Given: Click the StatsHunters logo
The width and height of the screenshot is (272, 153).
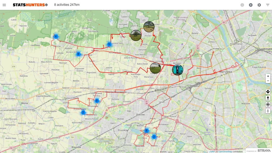Looking at the screenshot, I should click(x=30, y=5).
